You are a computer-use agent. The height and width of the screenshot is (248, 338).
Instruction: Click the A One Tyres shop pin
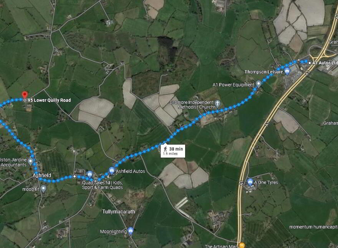(250, 182)
